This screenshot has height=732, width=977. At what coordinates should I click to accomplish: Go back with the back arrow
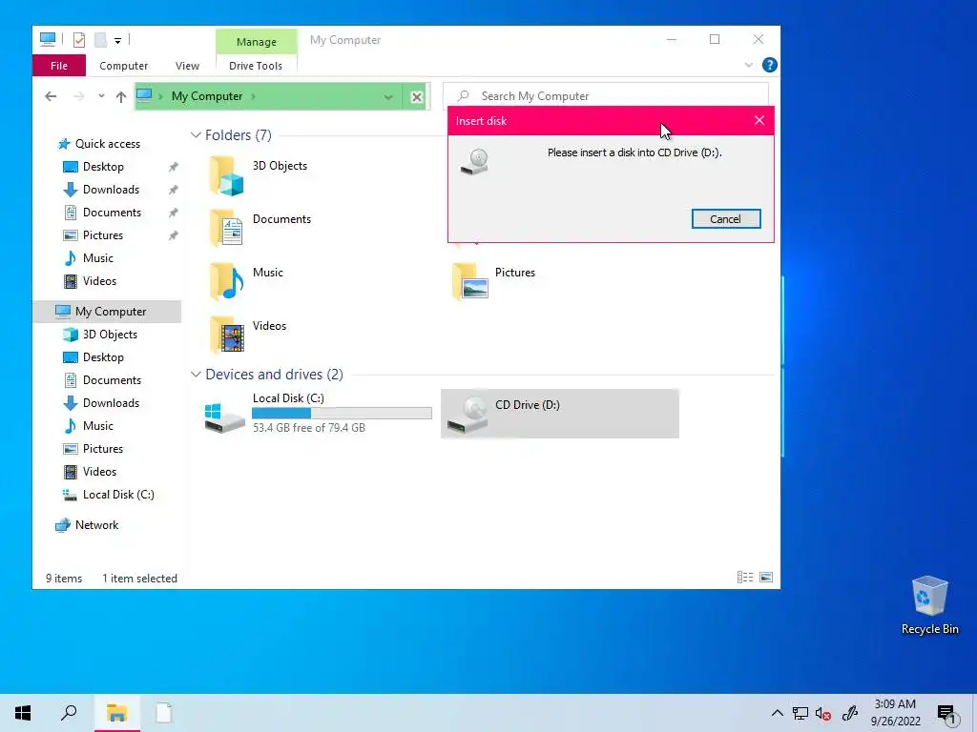tap(51, 96)
